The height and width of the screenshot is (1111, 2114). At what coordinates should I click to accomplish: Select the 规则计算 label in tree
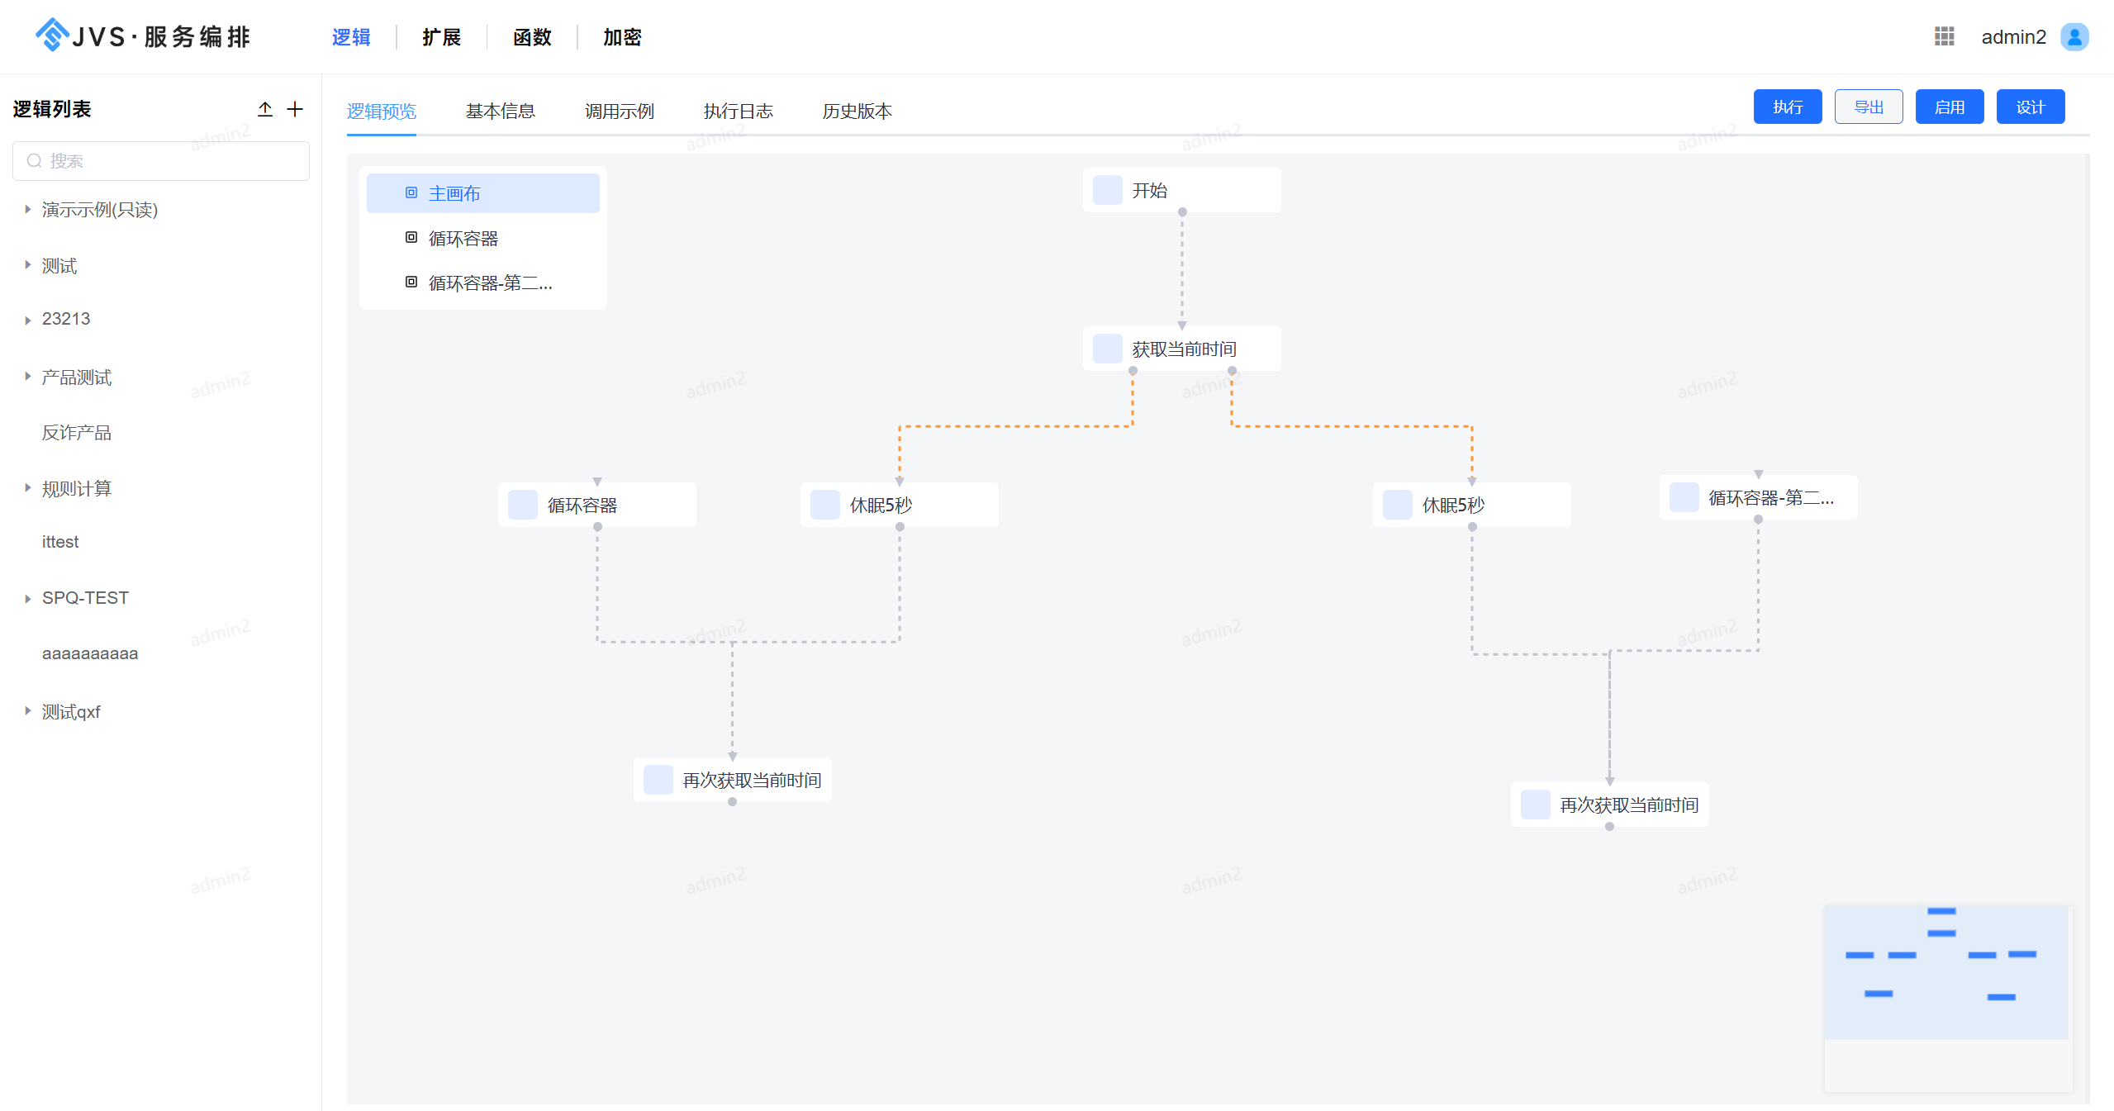[76, 488]
